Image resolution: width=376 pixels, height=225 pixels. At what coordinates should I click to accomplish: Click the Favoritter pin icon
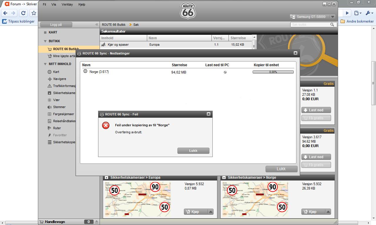pos(50,135)
